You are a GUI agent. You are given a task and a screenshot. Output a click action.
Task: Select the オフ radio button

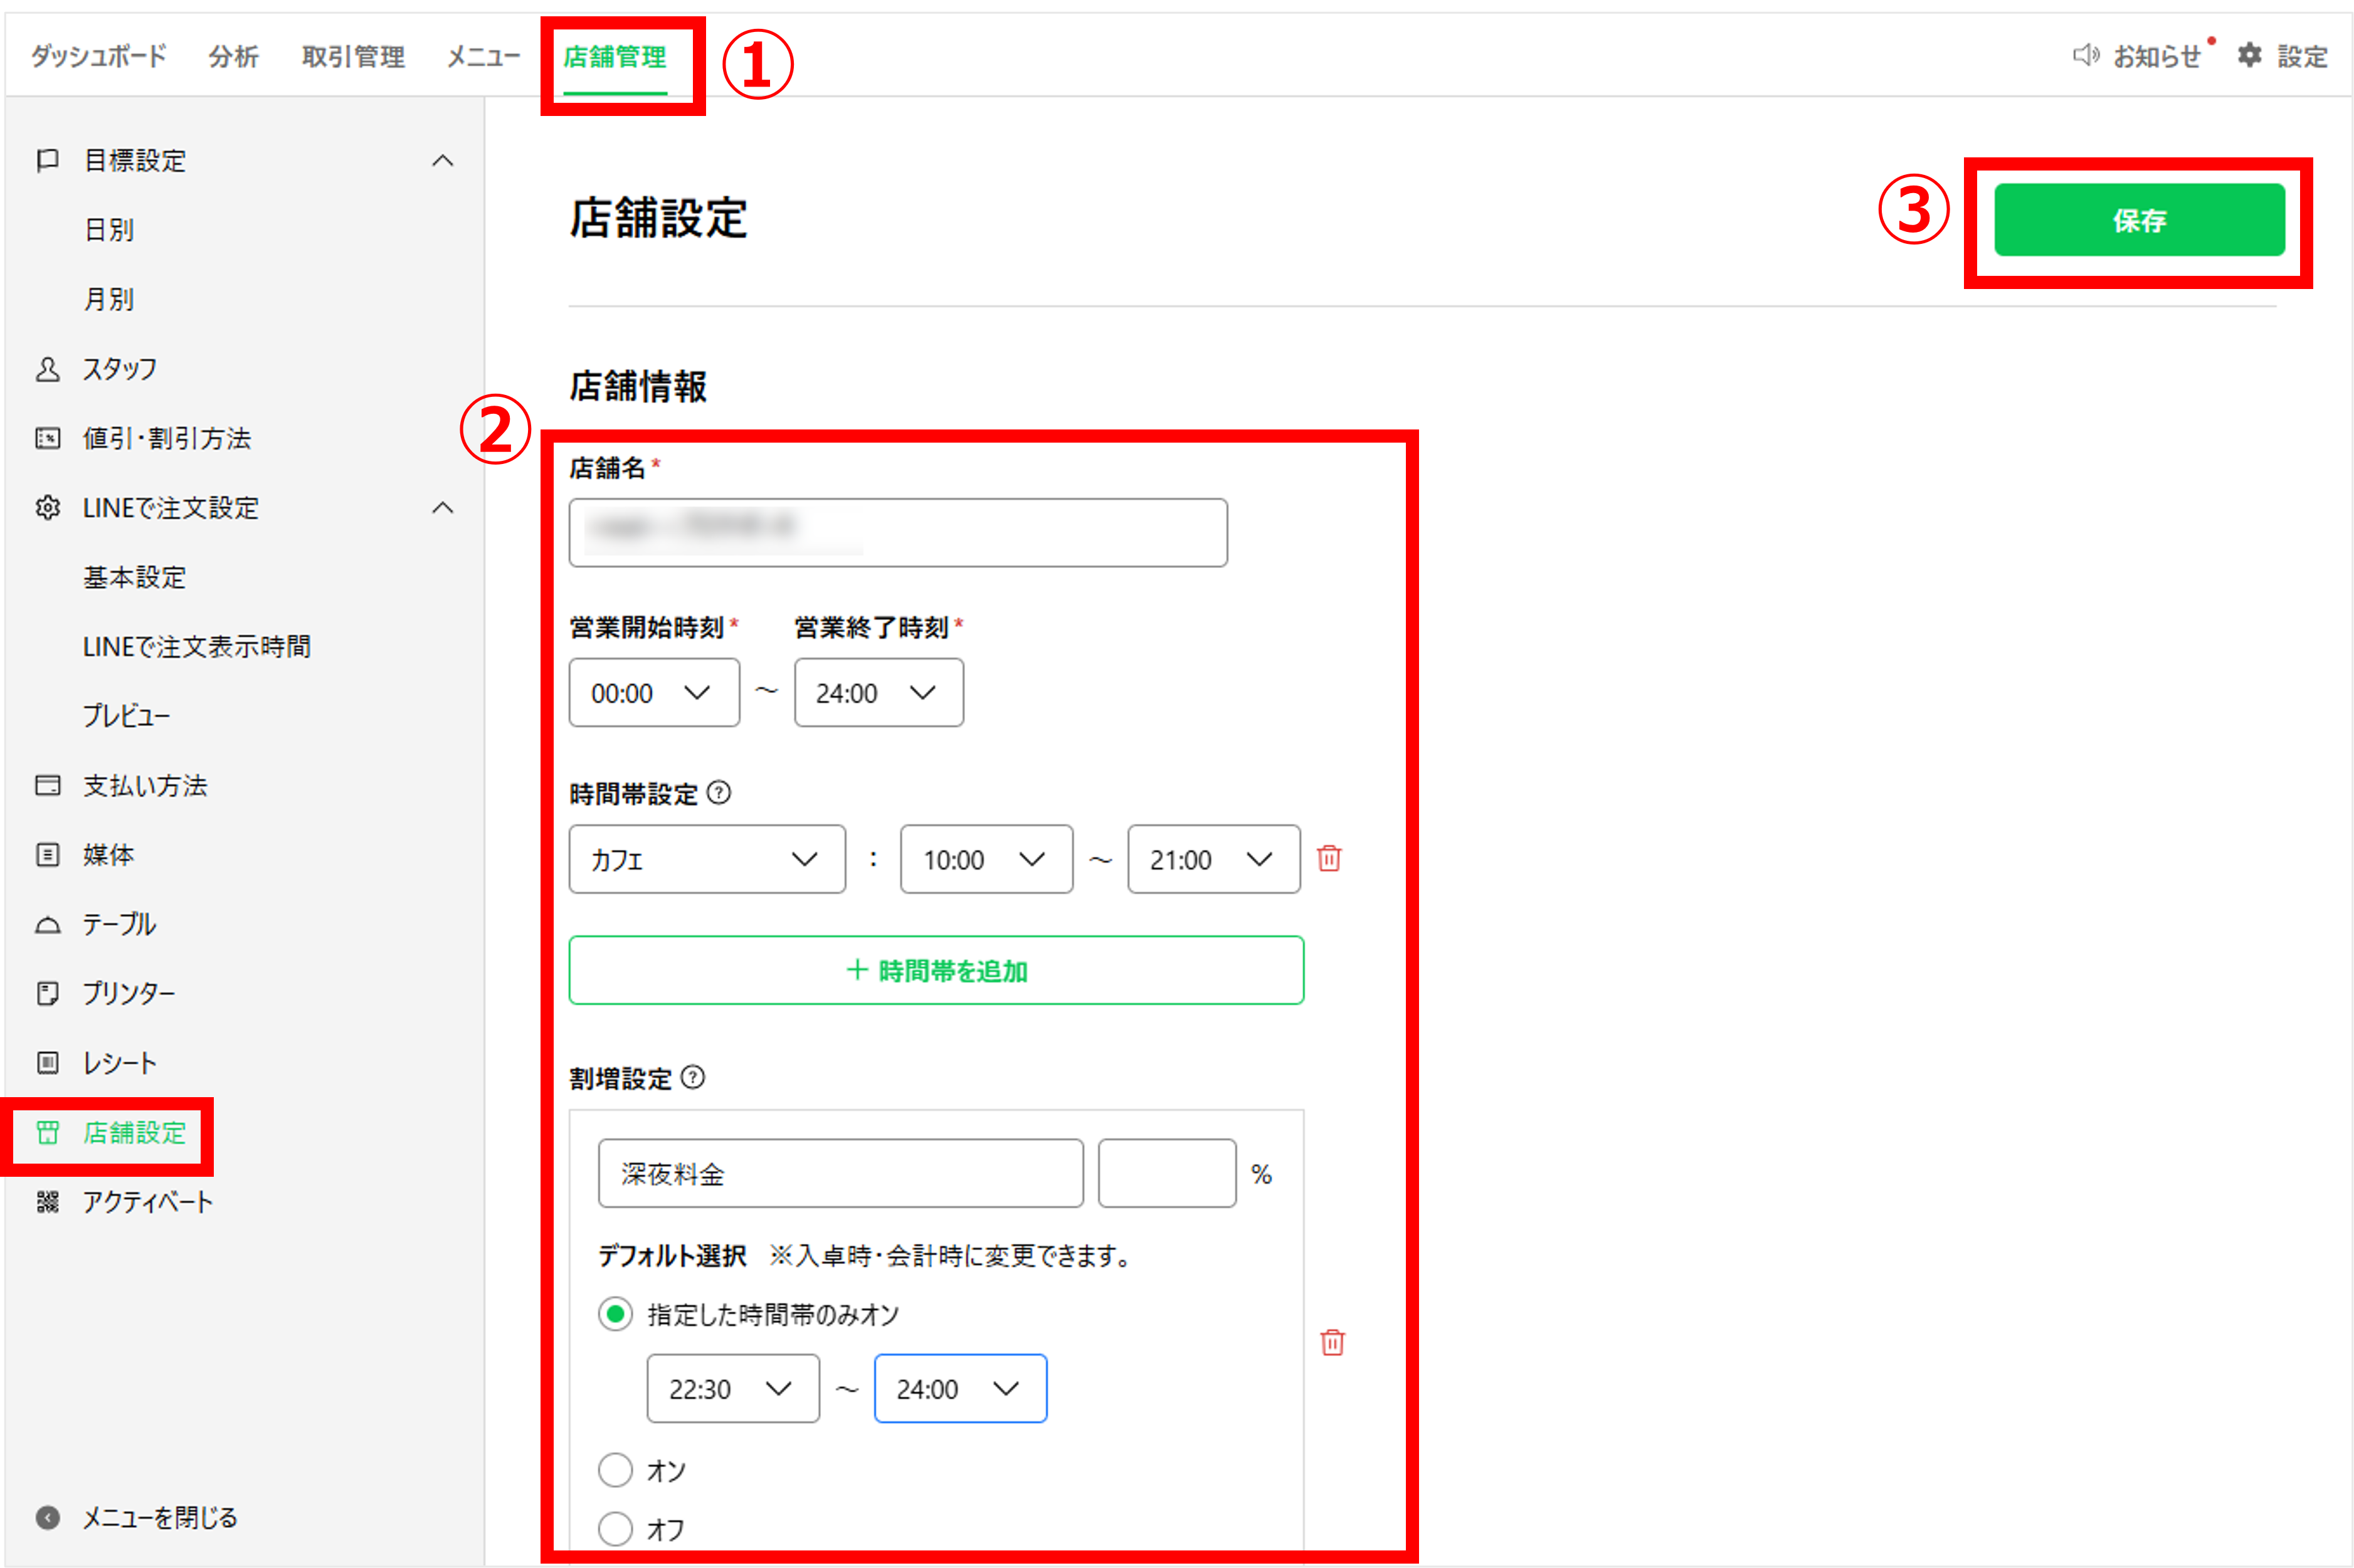pos(615,1528)
